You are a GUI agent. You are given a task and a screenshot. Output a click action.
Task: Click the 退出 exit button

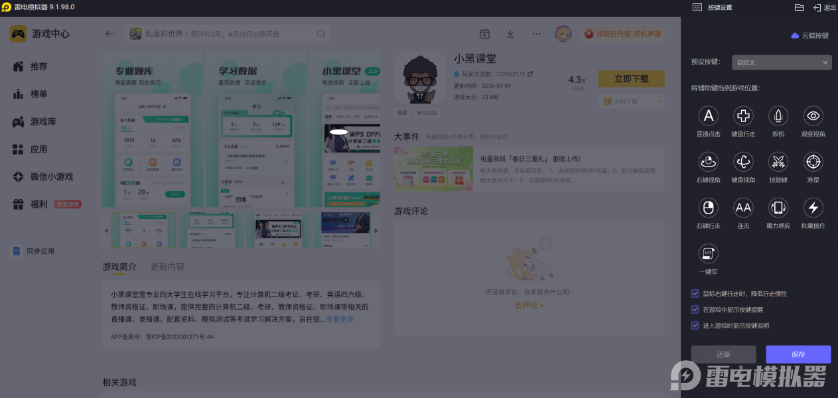(825, 7)
